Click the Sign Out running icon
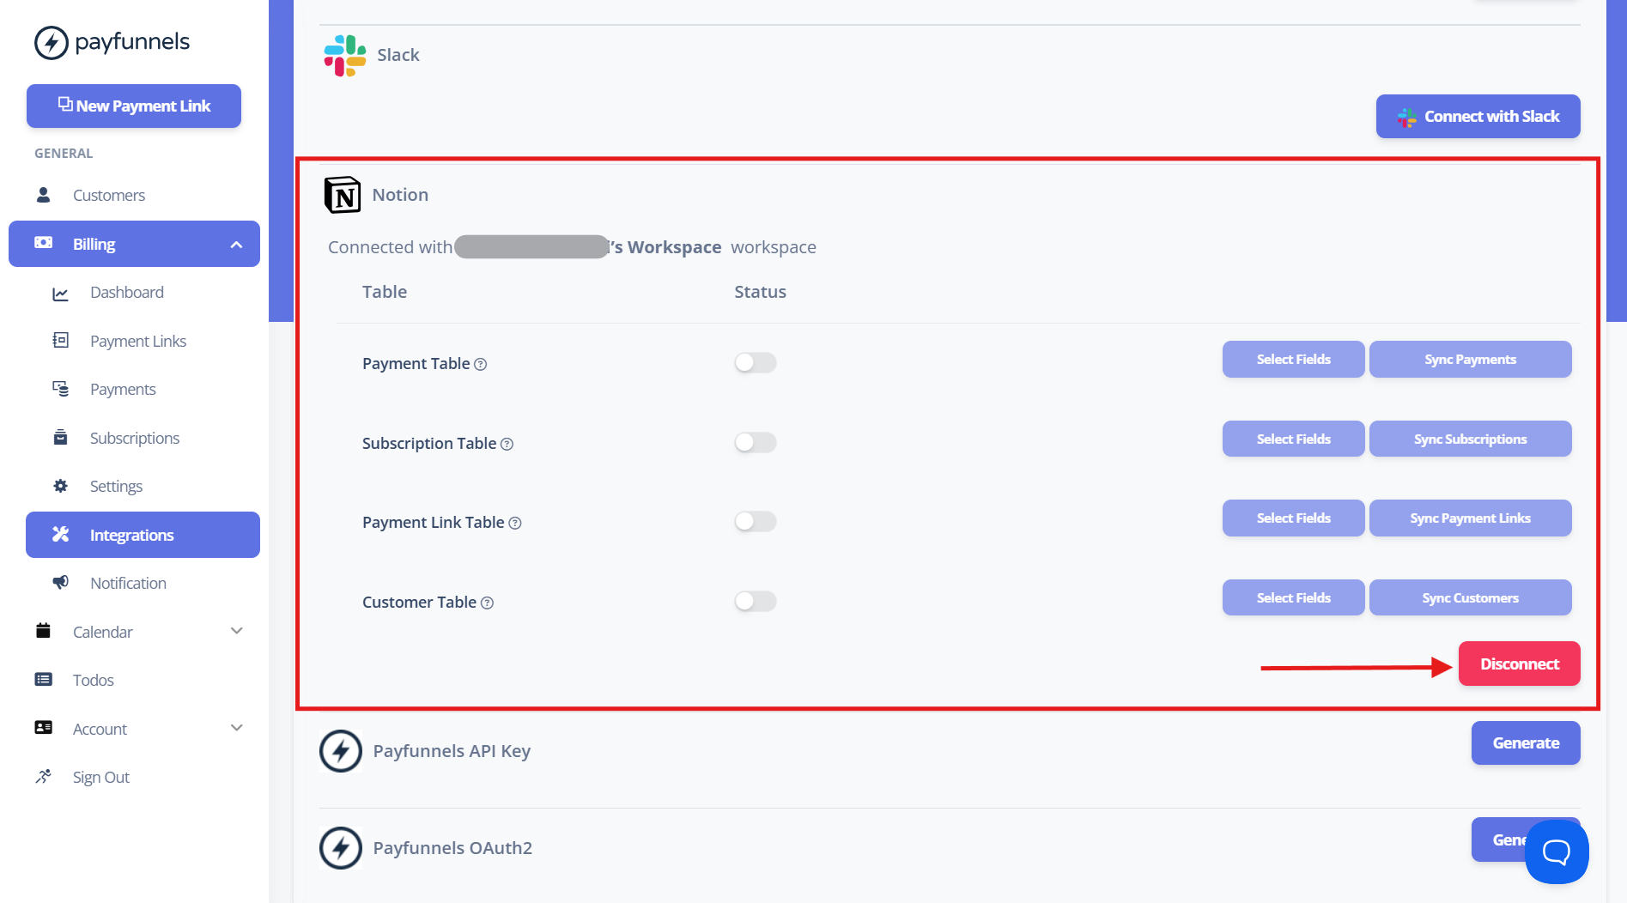 click(43, 776)
